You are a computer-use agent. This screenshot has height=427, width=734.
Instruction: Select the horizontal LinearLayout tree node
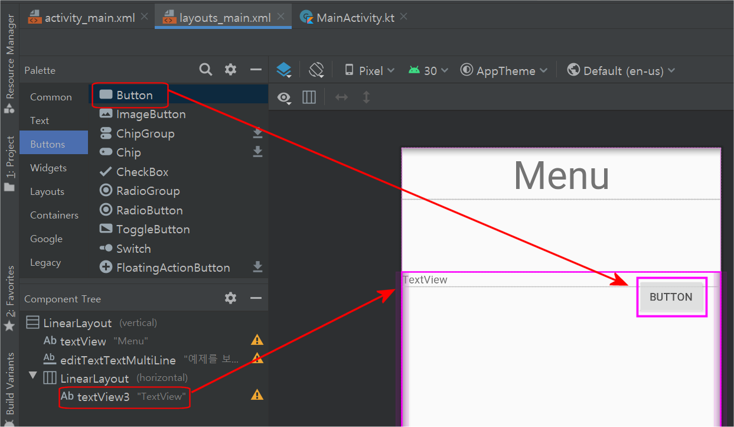click(x=143, y=378)
